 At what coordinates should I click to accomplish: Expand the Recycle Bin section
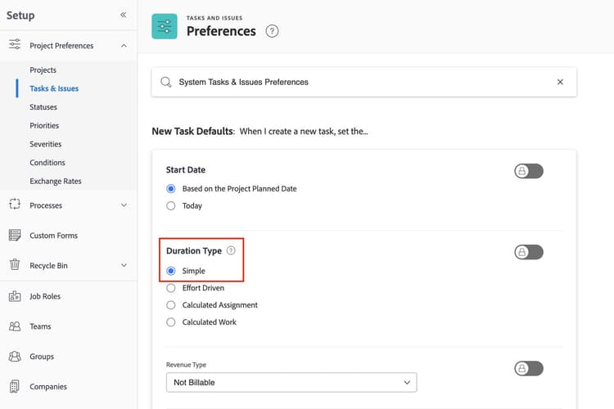tap(124, 265)
